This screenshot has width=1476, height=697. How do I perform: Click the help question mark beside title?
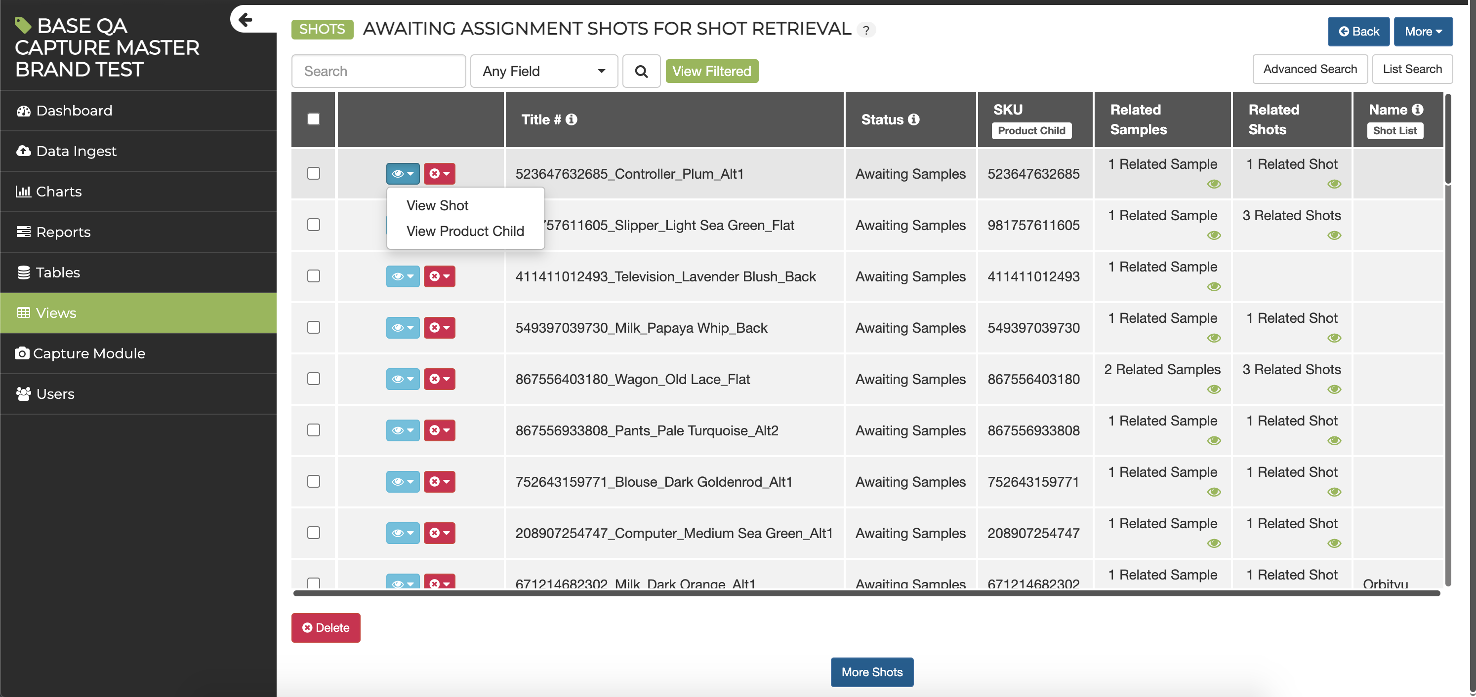click(x=866, y=30)
